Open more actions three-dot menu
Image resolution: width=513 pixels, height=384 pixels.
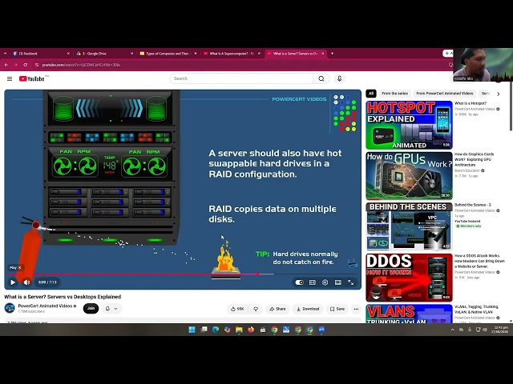(356, 309)
